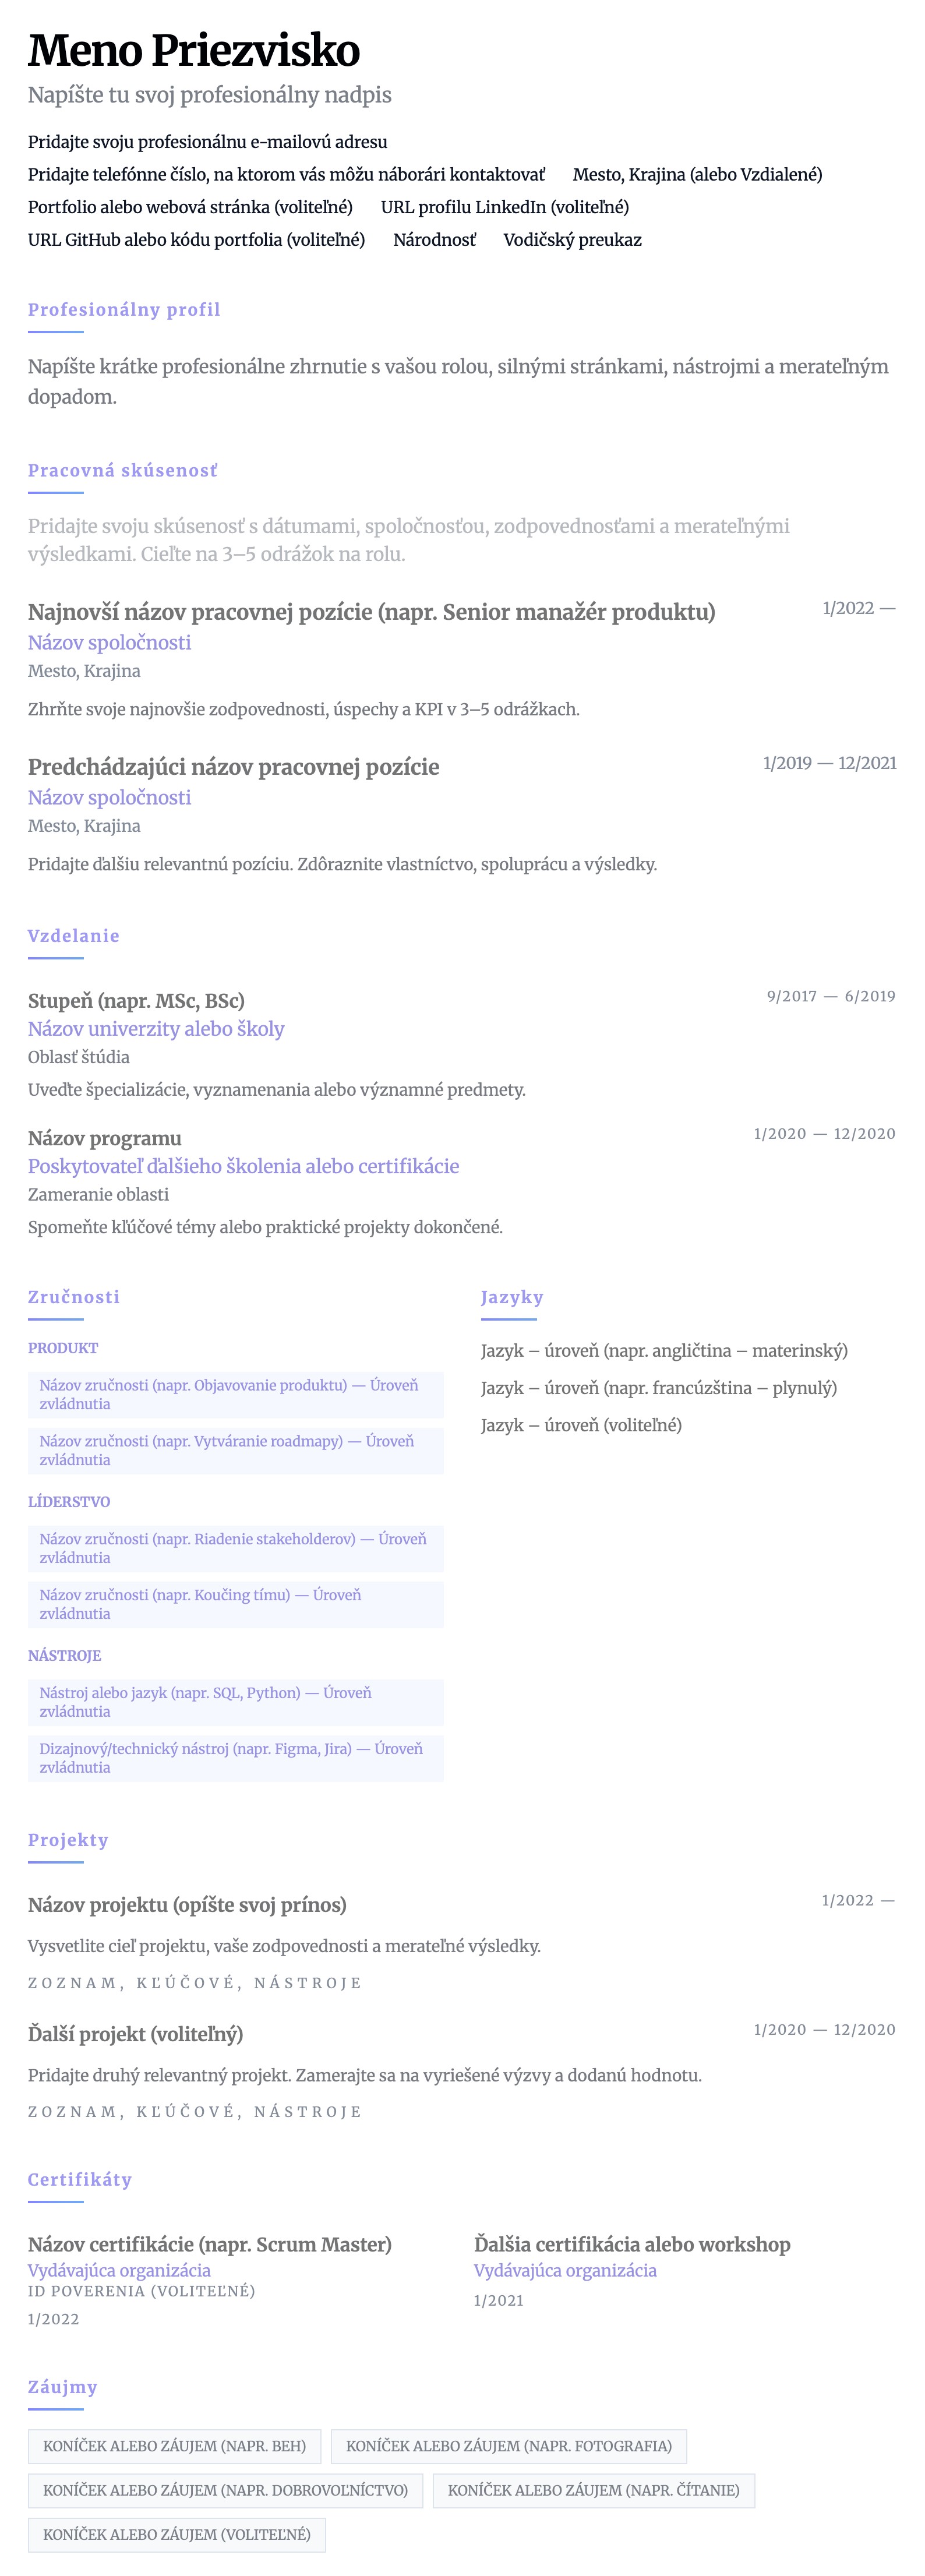Click the French language level entry
Viewport: 925px width, 2576px height.
[x=658, y=1388]
